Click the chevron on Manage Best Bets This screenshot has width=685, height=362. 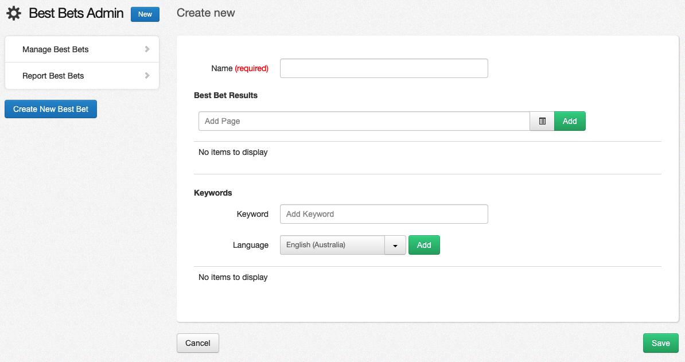pyautogui.click(x=148, y=49)
